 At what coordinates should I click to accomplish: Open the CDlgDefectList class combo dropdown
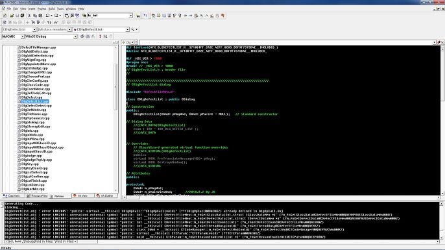coord(34,30)
